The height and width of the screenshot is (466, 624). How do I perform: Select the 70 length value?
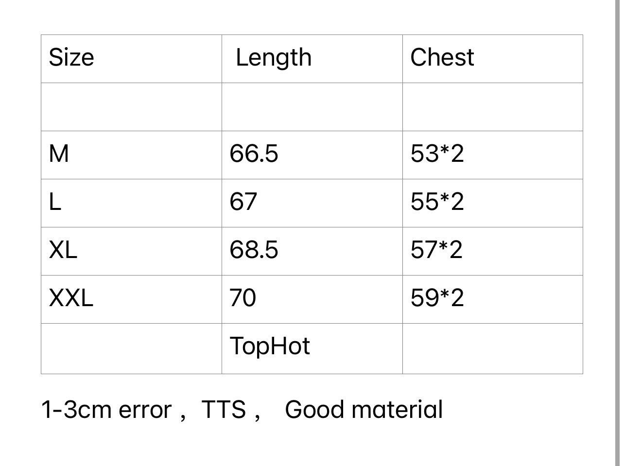pyautogui.click(x=243, y=298)
